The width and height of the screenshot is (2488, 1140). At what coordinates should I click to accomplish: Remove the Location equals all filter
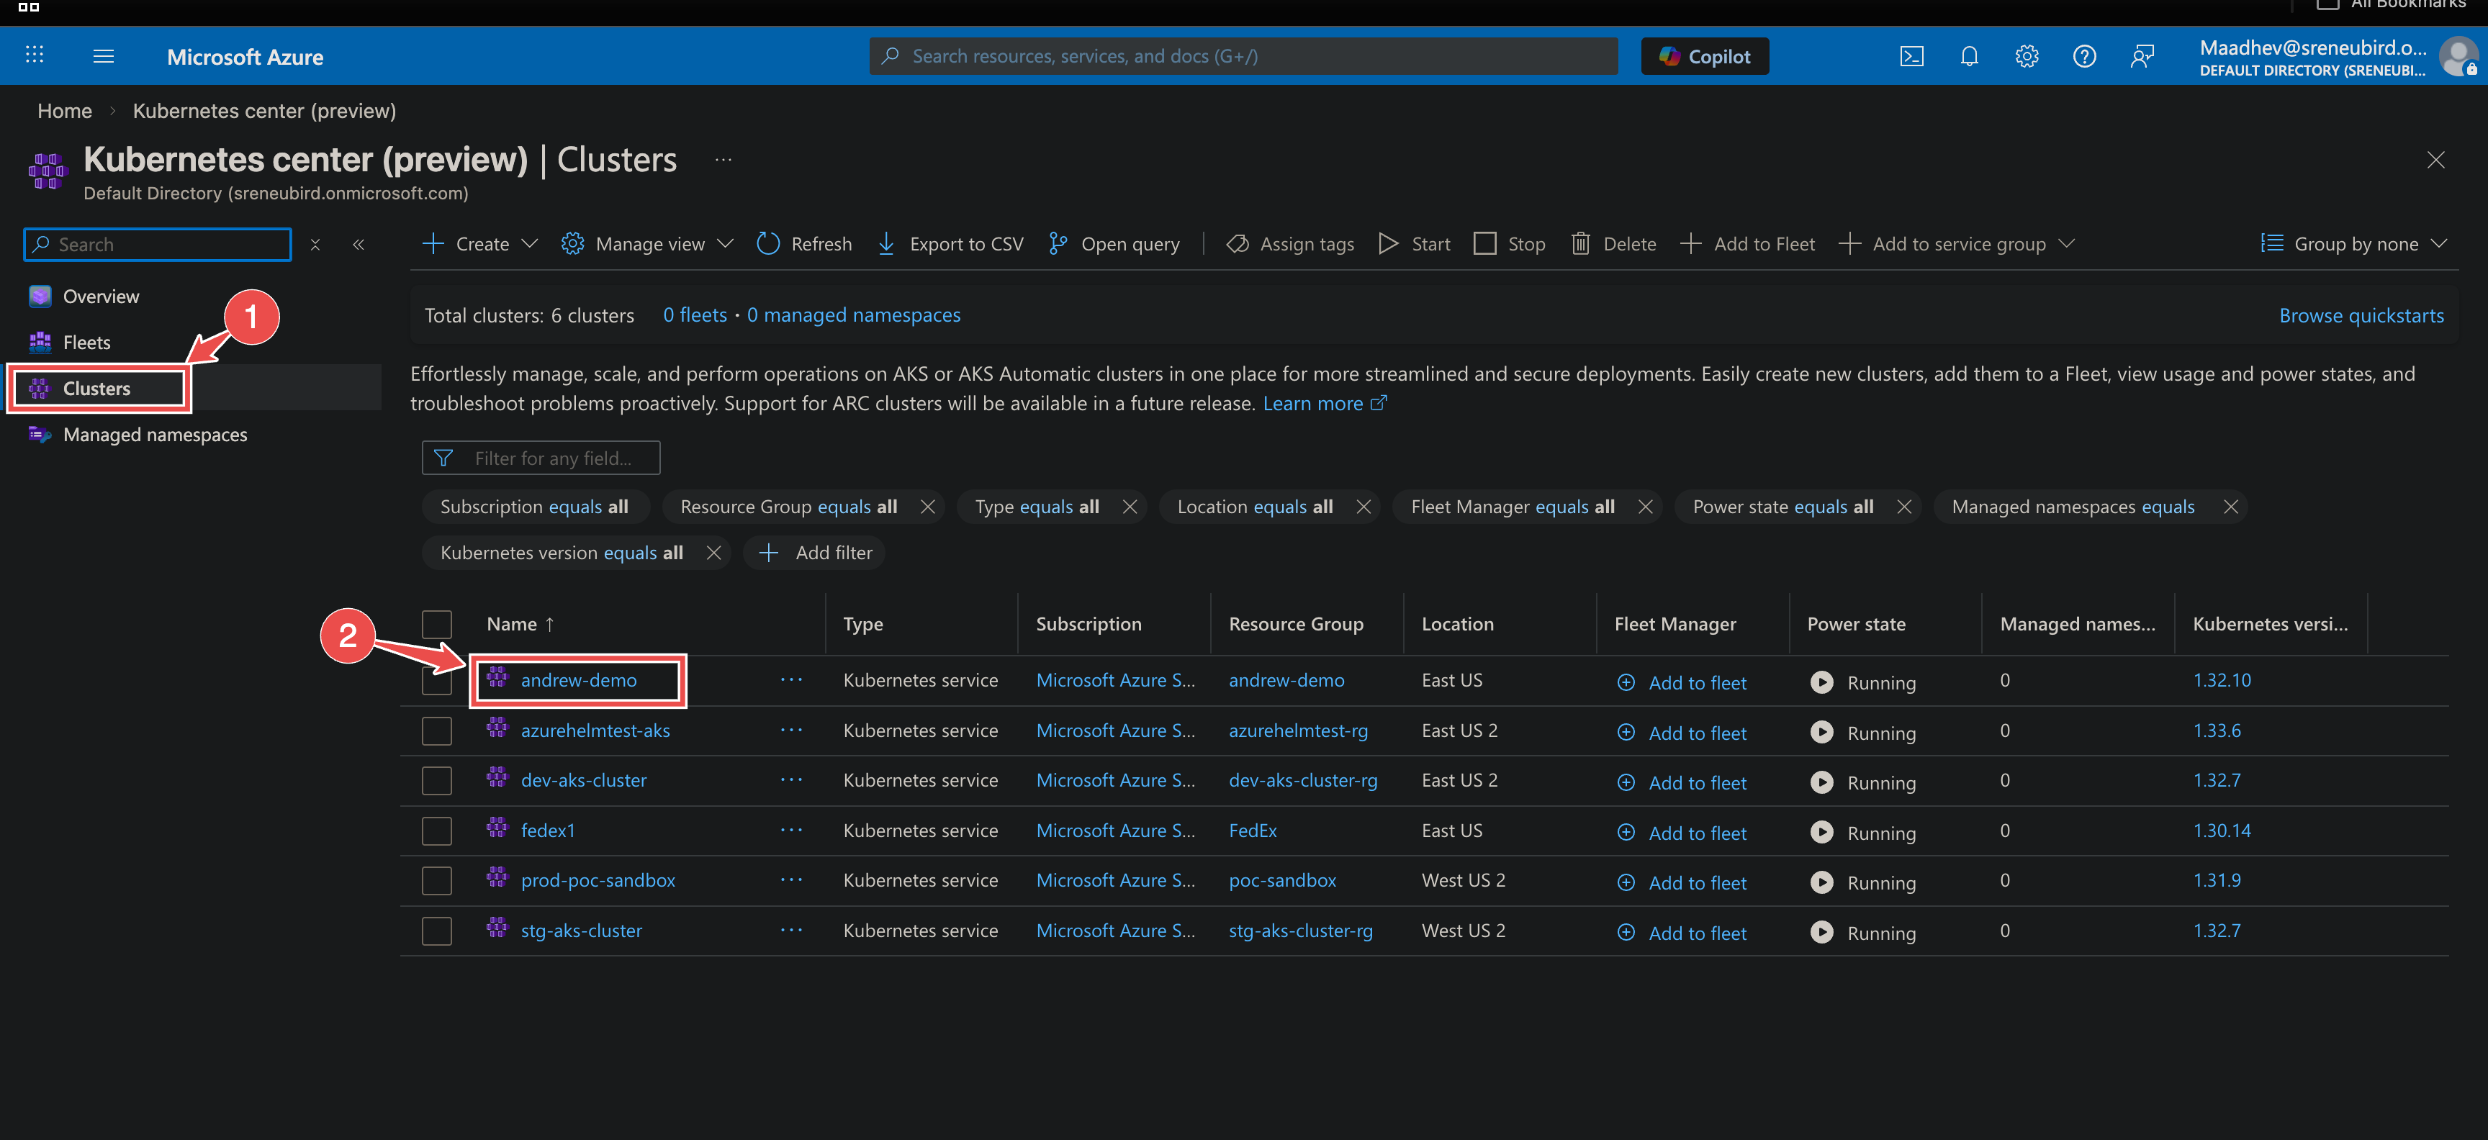(x=1364, y=506)
